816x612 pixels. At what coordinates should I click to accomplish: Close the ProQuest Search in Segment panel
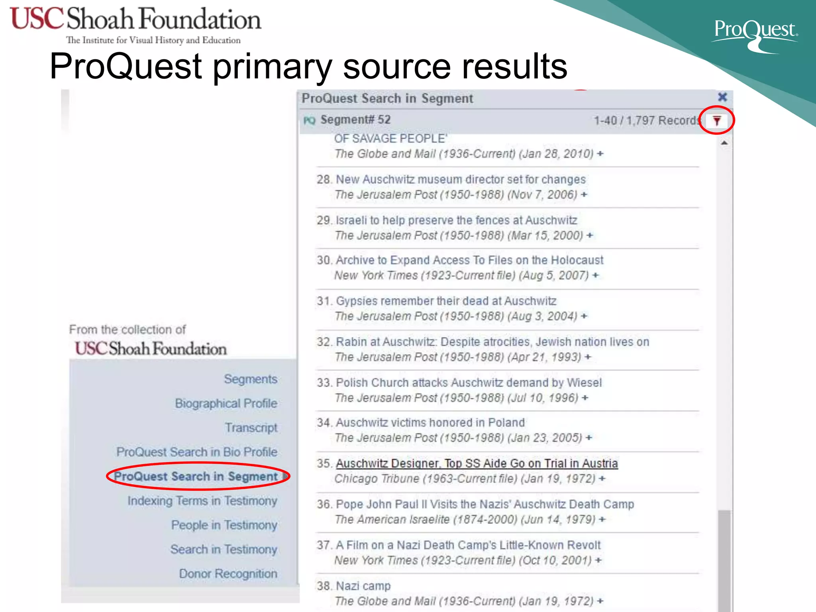click(x=722, y=97)
